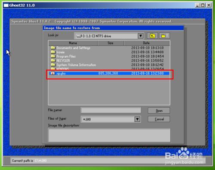Expand the Files of type dropdown arrow
The image size is (215, 170).
tap(137, 119)
